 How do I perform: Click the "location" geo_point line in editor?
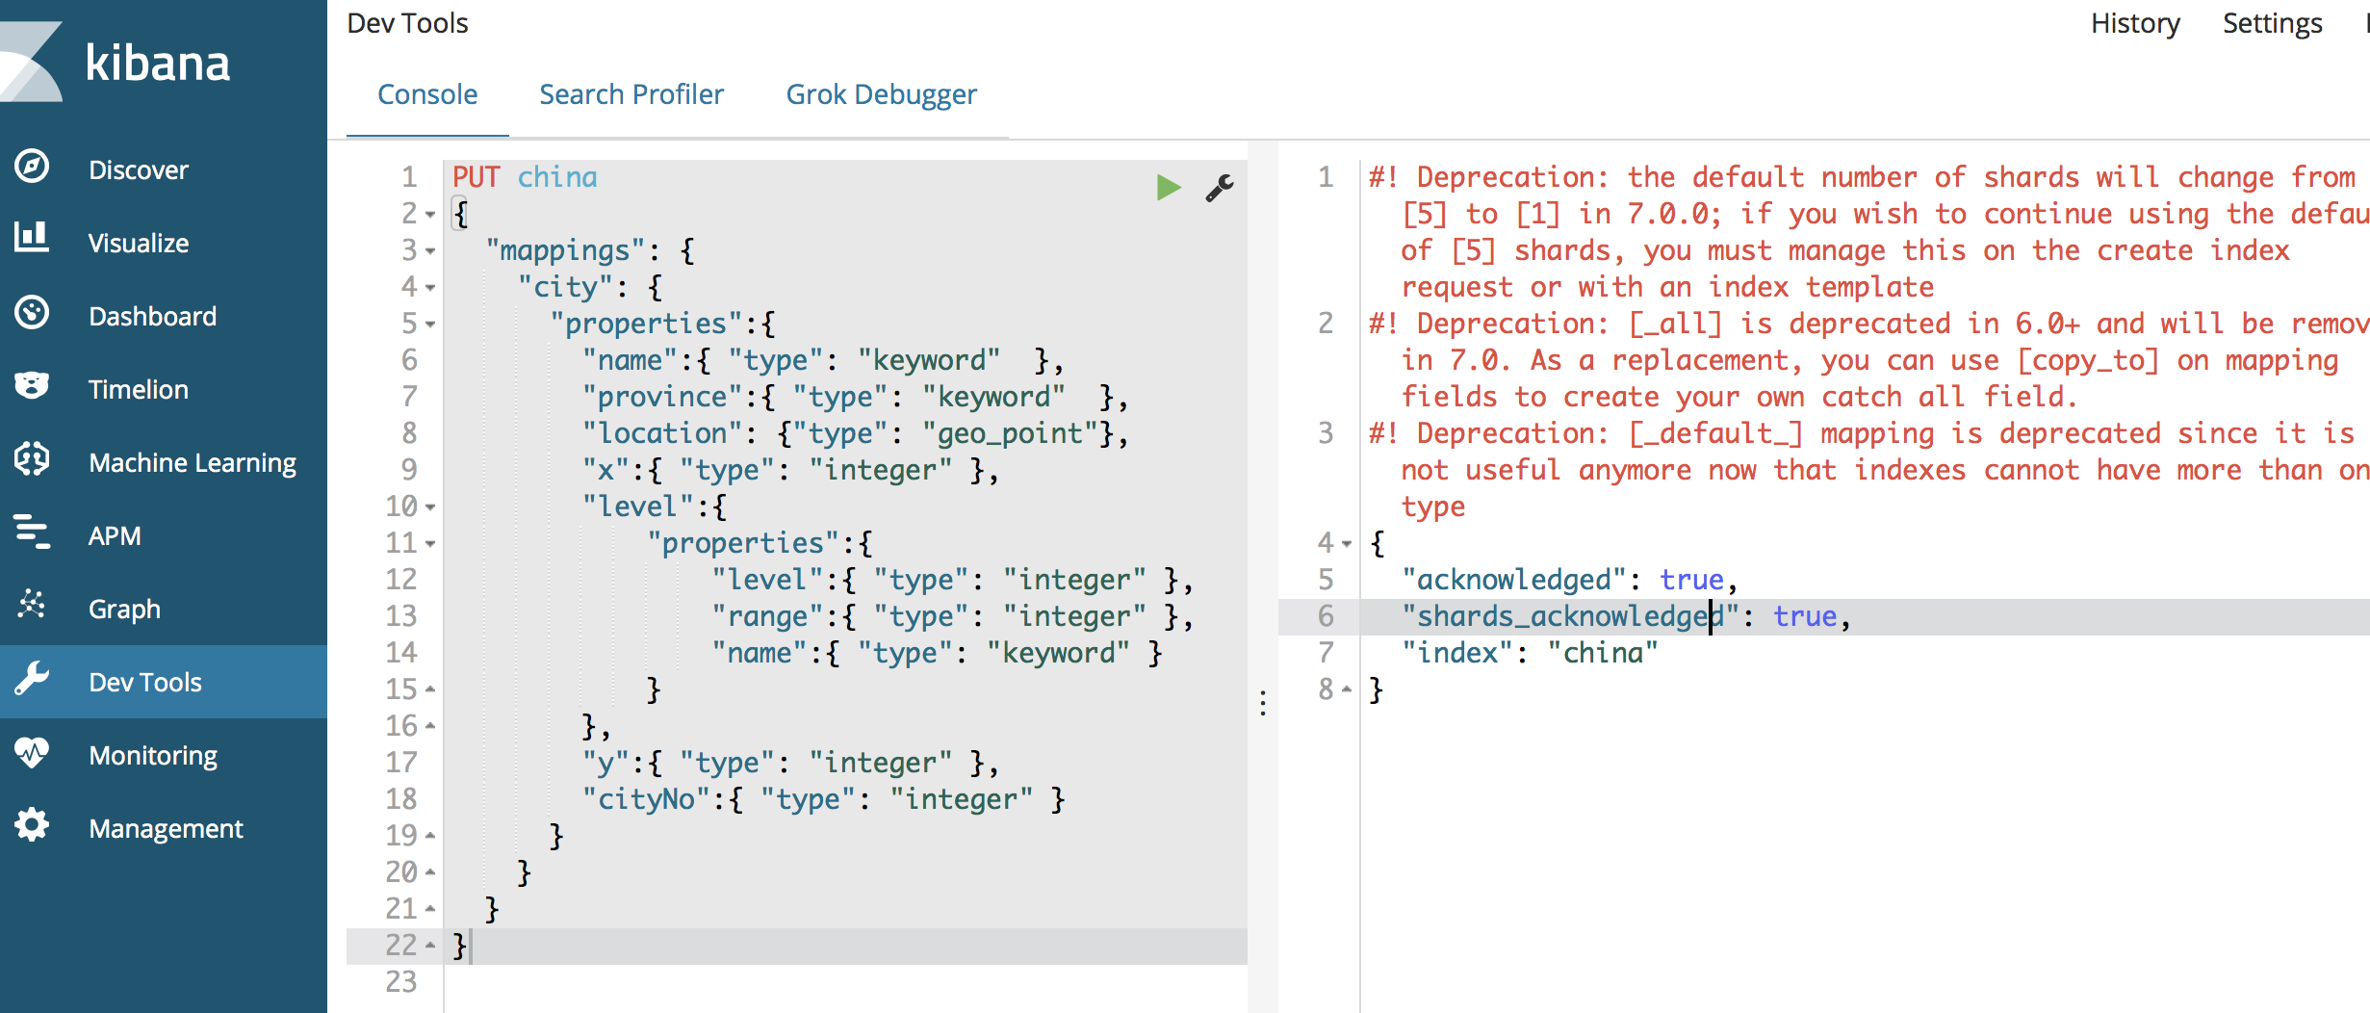coord(855,433)
